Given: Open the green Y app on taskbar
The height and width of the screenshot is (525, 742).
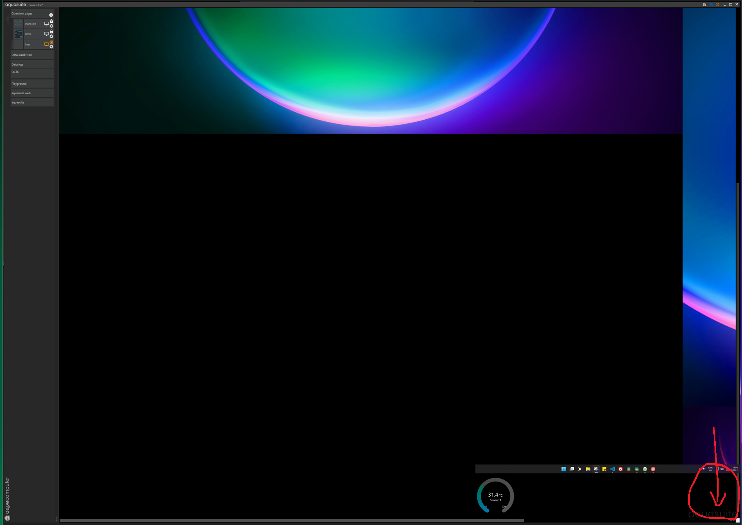Looking at the screenshot, I should 645,469.
